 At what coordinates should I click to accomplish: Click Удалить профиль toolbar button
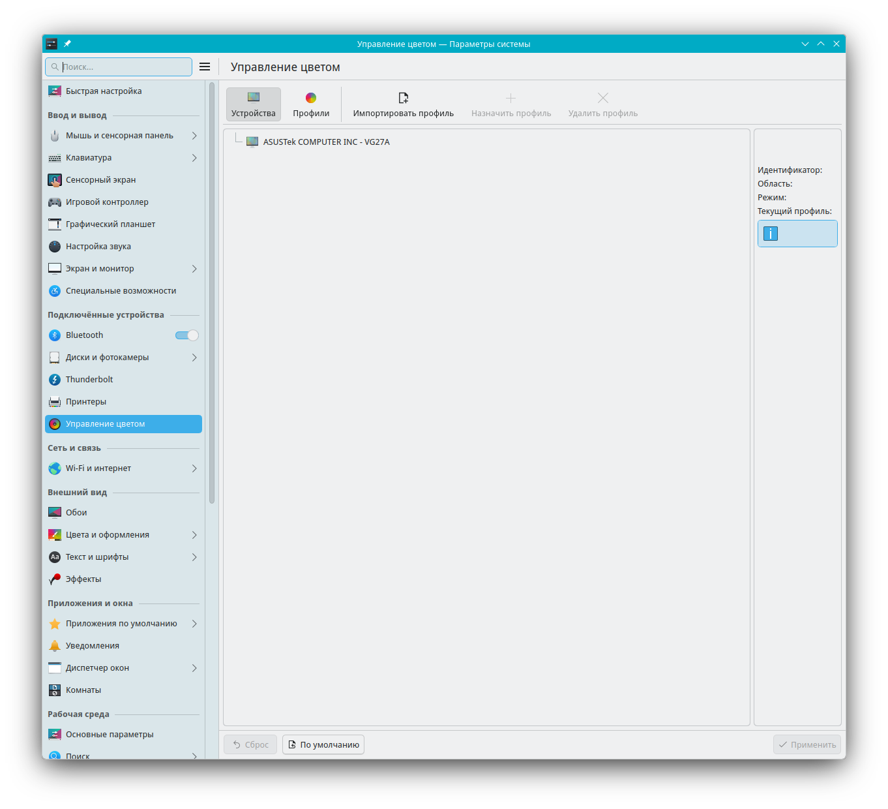pos(603,104)
